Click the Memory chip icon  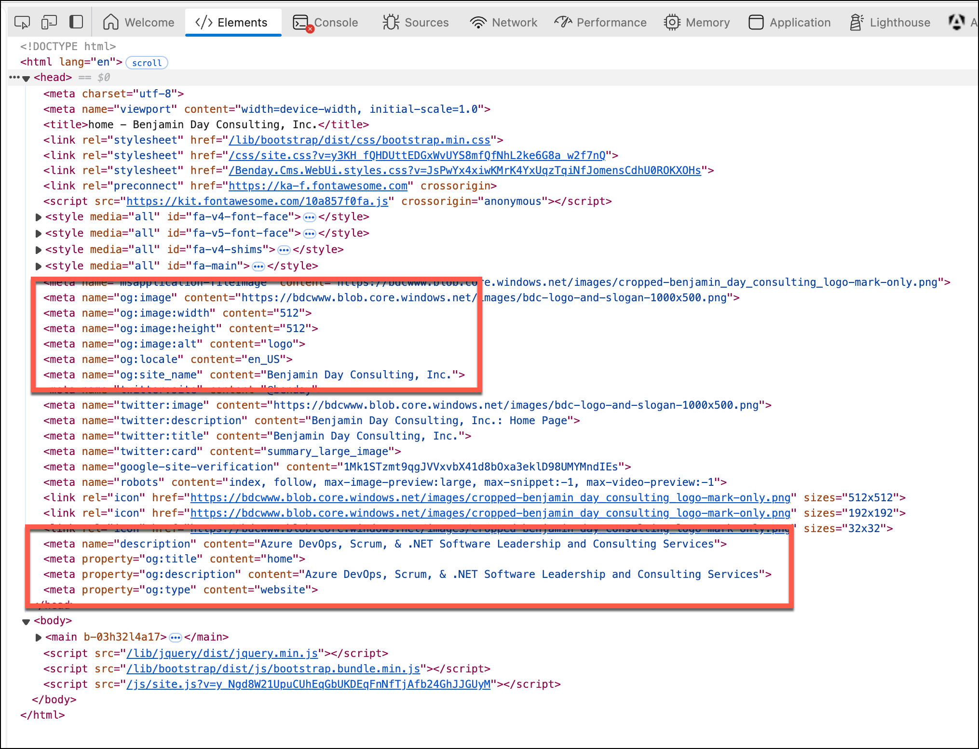click(672, 22)
